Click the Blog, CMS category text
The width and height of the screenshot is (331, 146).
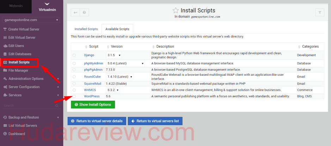point(305,96)
